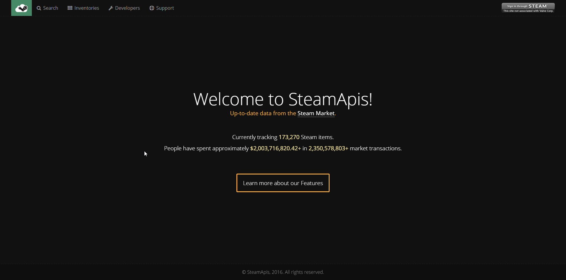Select the Support menu item
This screenshot has height=280, width=566.
coord(165,8)
